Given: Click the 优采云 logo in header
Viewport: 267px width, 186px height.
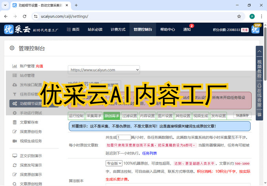Looking at the screenshot, I should coord(16,30).
